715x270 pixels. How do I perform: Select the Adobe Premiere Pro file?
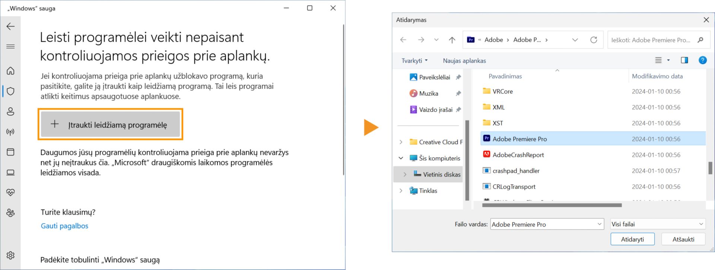[593, 139]
